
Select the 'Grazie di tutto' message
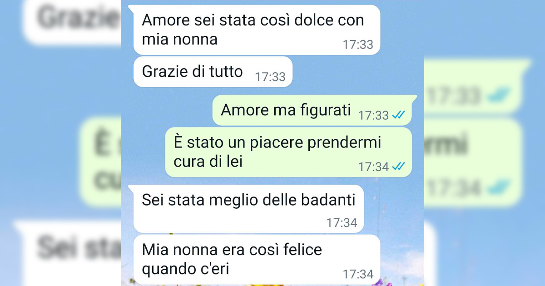tap(213, 72)
